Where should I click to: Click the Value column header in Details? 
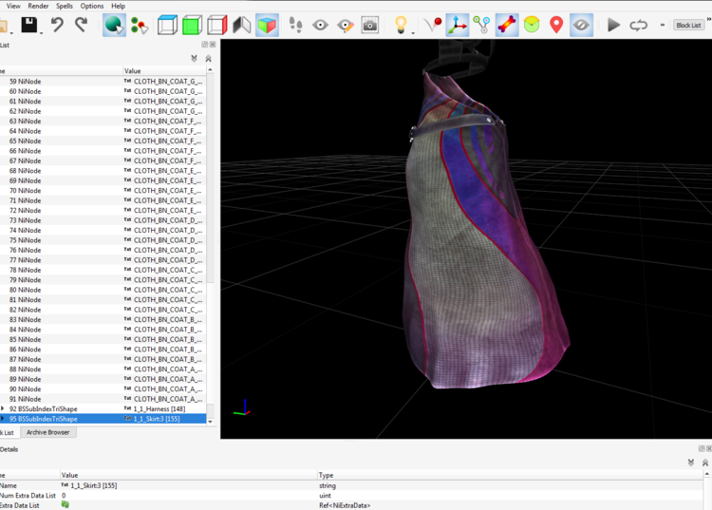click(189, 475)
